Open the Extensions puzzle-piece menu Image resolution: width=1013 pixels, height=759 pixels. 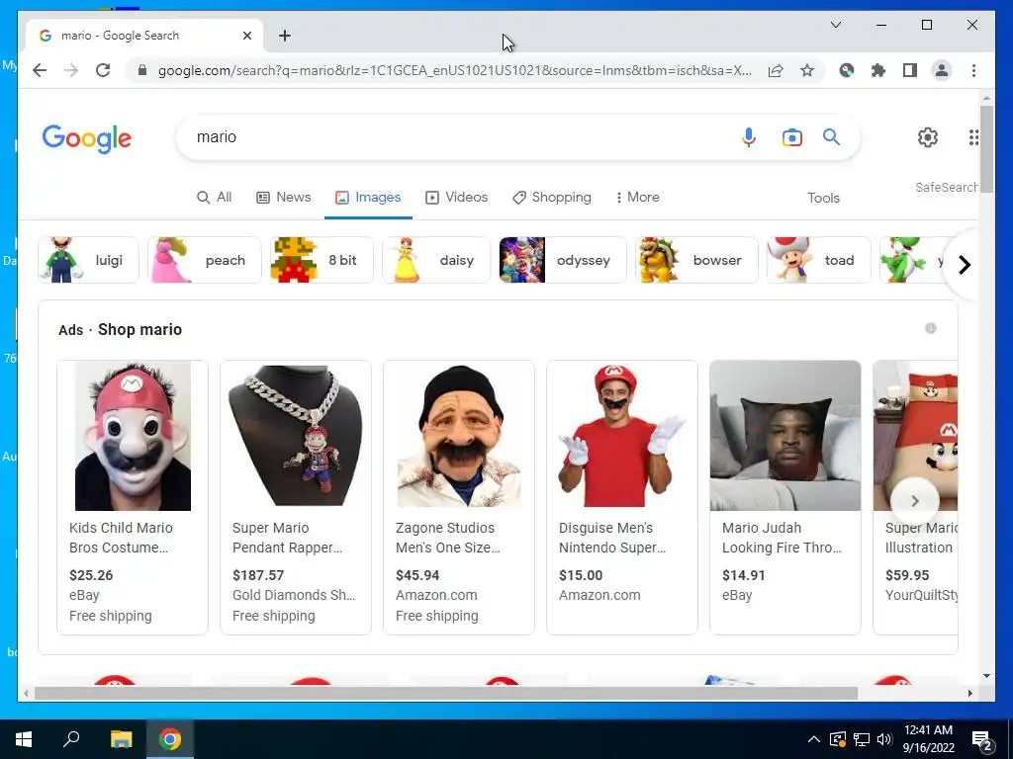pos(878,70)
